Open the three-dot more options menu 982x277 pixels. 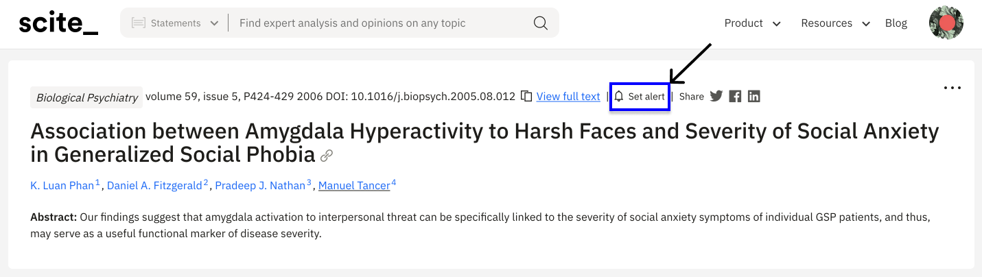click(x=952, y=88)
